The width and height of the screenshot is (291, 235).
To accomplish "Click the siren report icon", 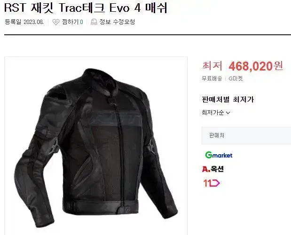I will pos(94,22).
